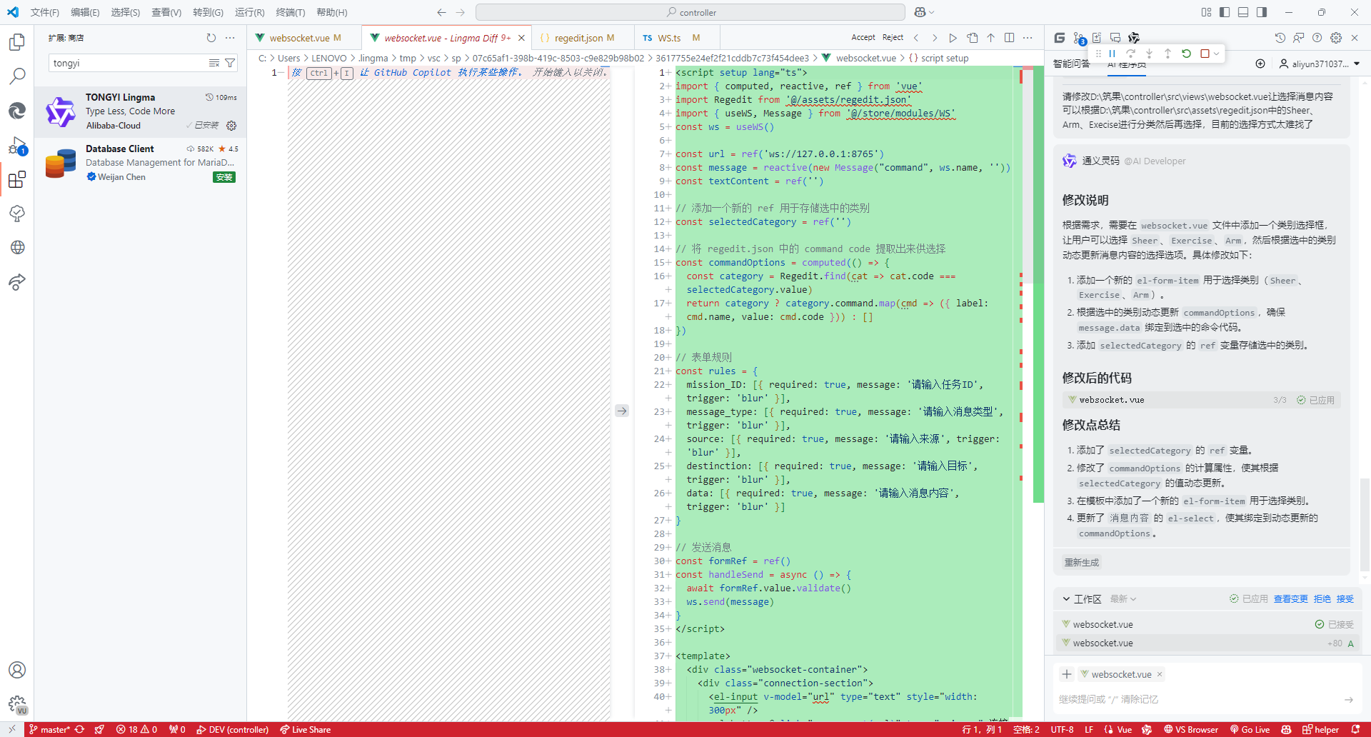1371x737 pixels.
Task: Collapse the 工作区 section
Action: click(x=1066, y=599)
